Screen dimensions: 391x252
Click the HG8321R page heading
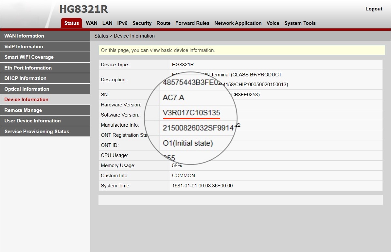[x=83, y=9]
